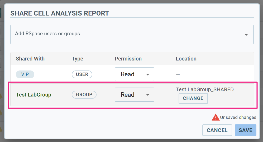
Task: Open the Add RSpace users or groups field
Action: (x=127, y=34)
